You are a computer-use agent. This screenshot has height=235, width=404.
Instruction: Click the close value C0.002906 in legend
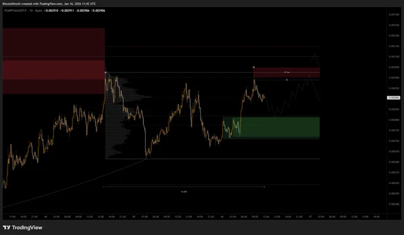pyautogui.click(x=98, y=11)
